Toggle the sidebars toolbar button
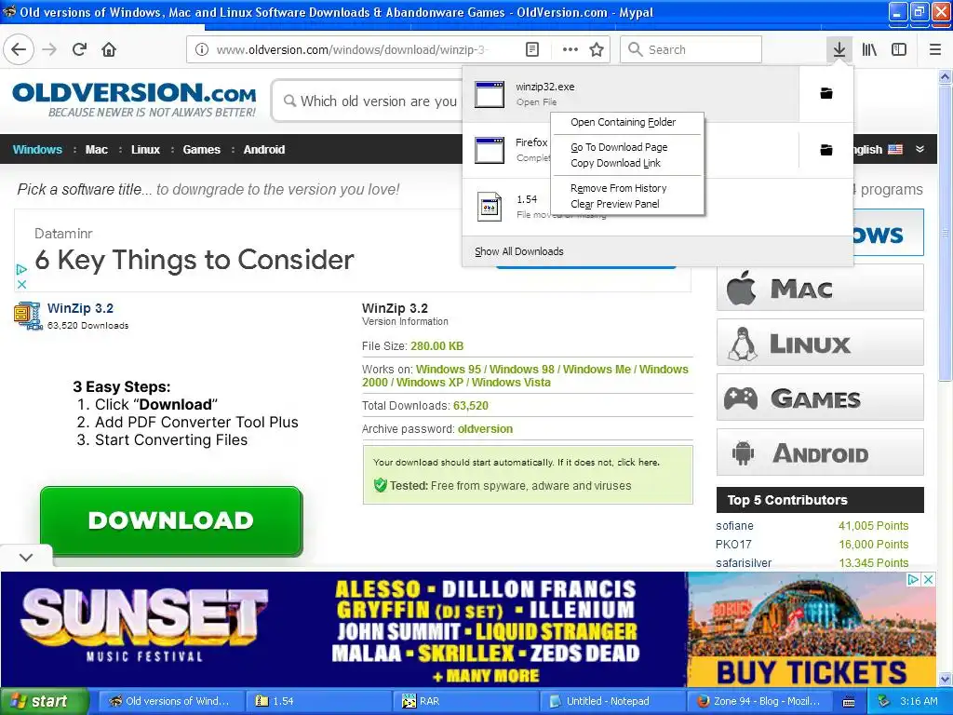Image resolution: width=953 pixels, height=715 pixels. (898, 49)
